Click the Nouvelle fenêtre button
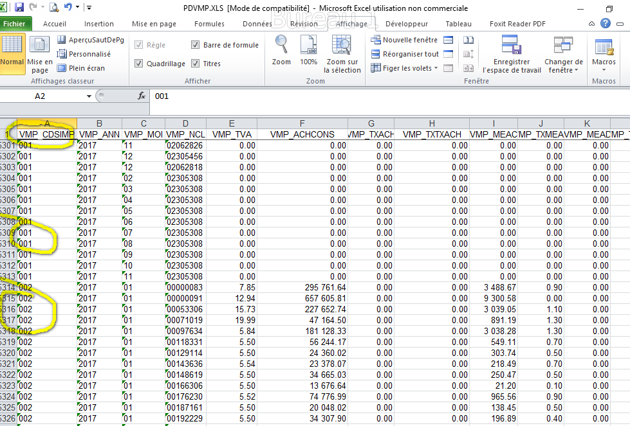 tap(404, 40)
